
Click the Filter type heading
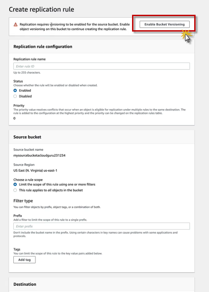tap(23, 201)
